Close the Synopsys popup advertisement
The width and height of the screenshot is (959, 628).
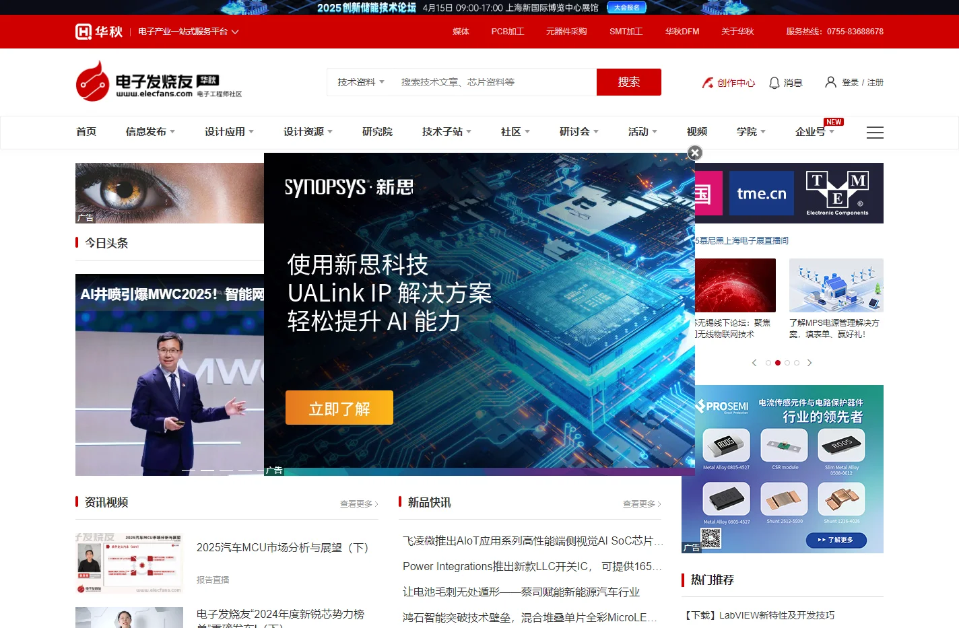pos(695,153)
